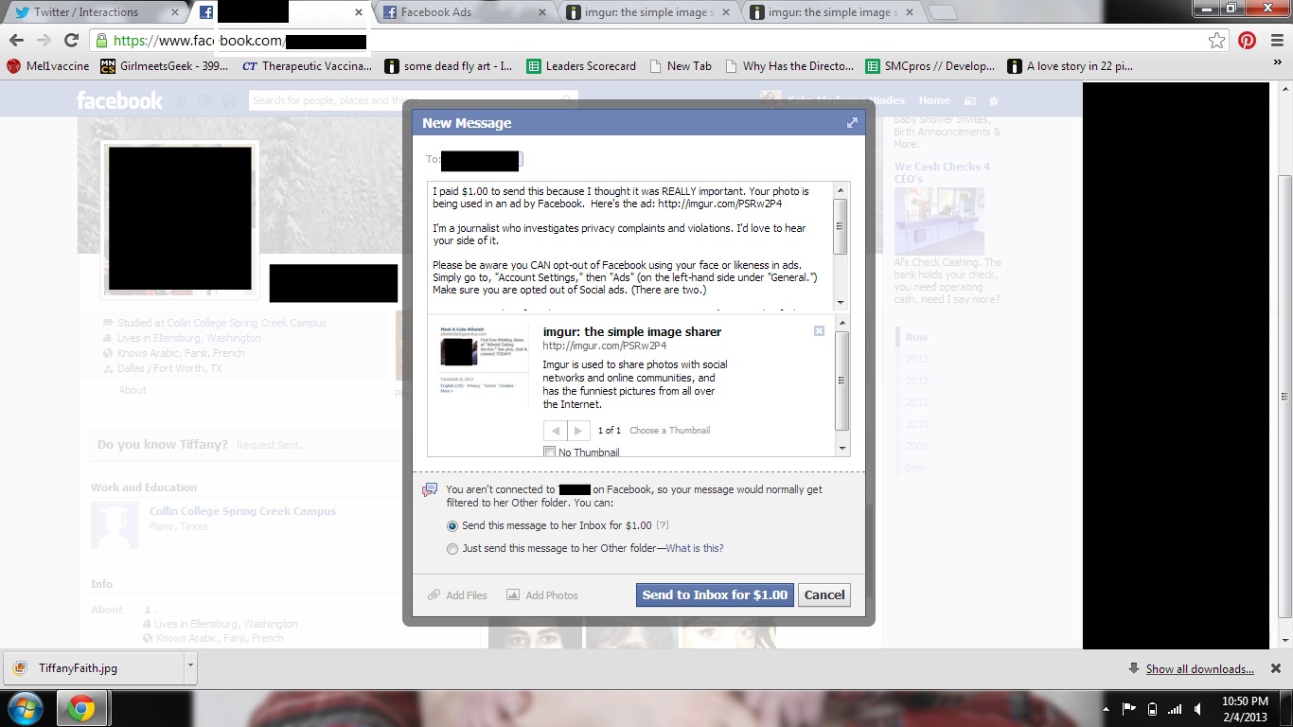Click the Pinterest extension icon
Viewport: 1293px width, 727px height.
[1248, 40]
